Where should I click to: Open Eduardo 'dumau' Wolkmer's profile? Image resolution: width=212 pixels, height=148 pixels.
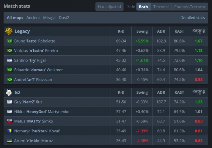(38, 70)
